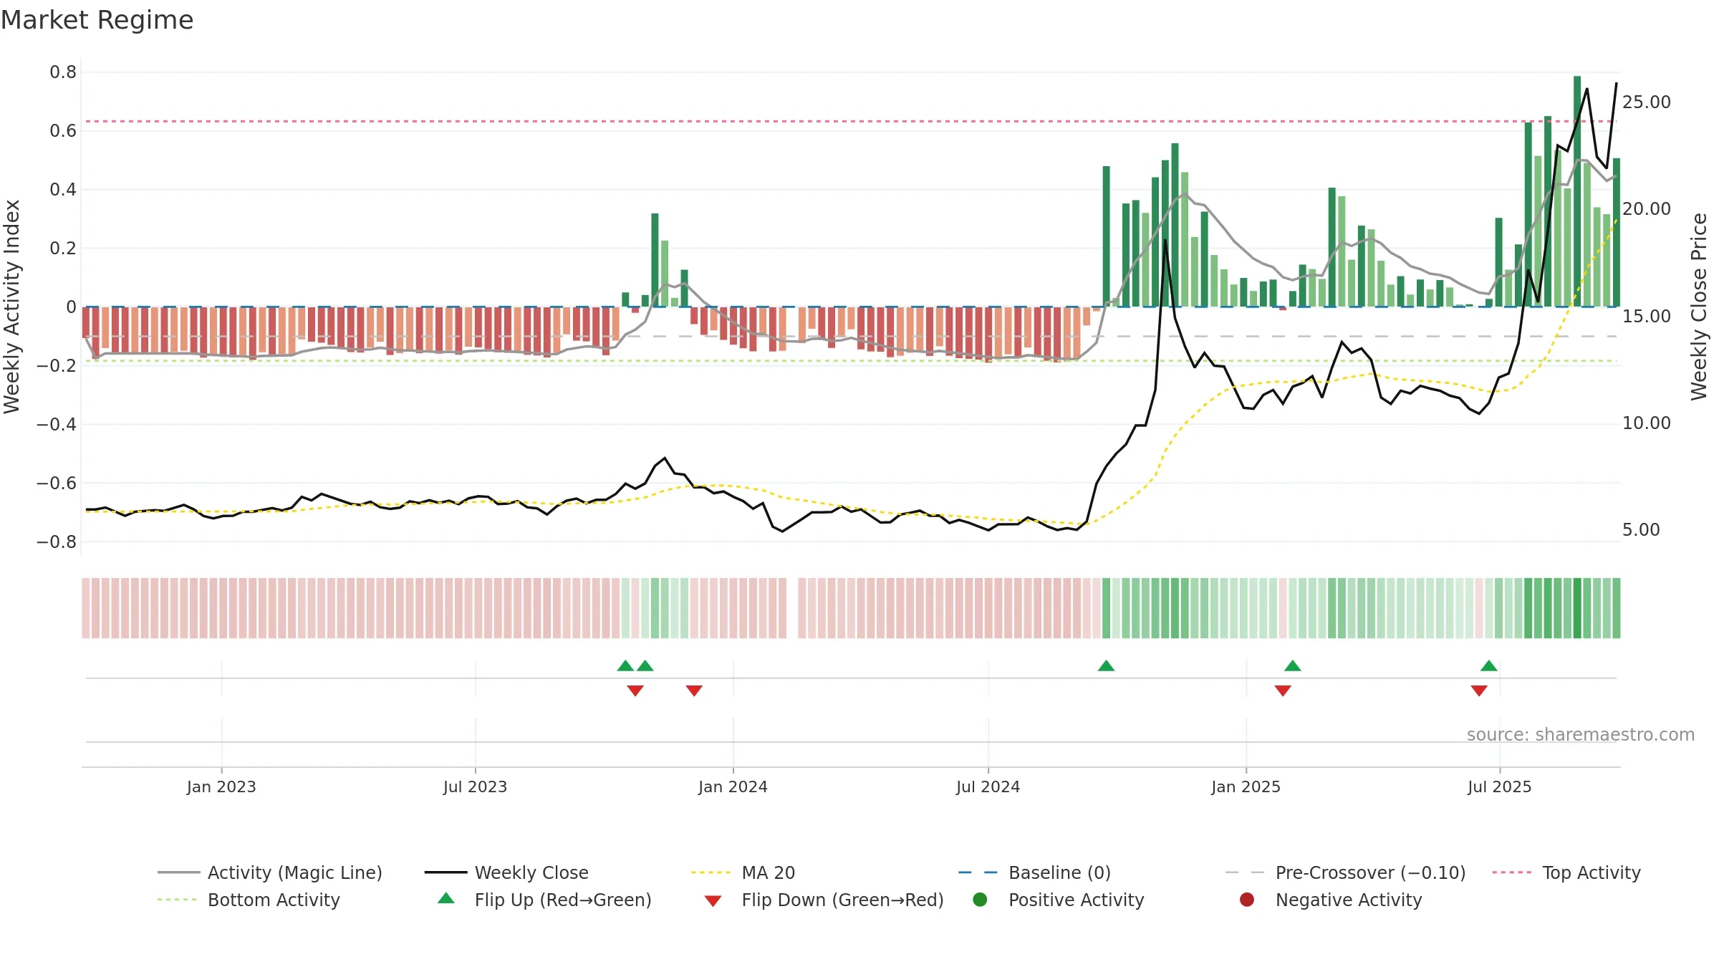This screenshot has height=967, width=1719.
Task: Select flip-up marker after January 2025
Action: click(1293, 666)
